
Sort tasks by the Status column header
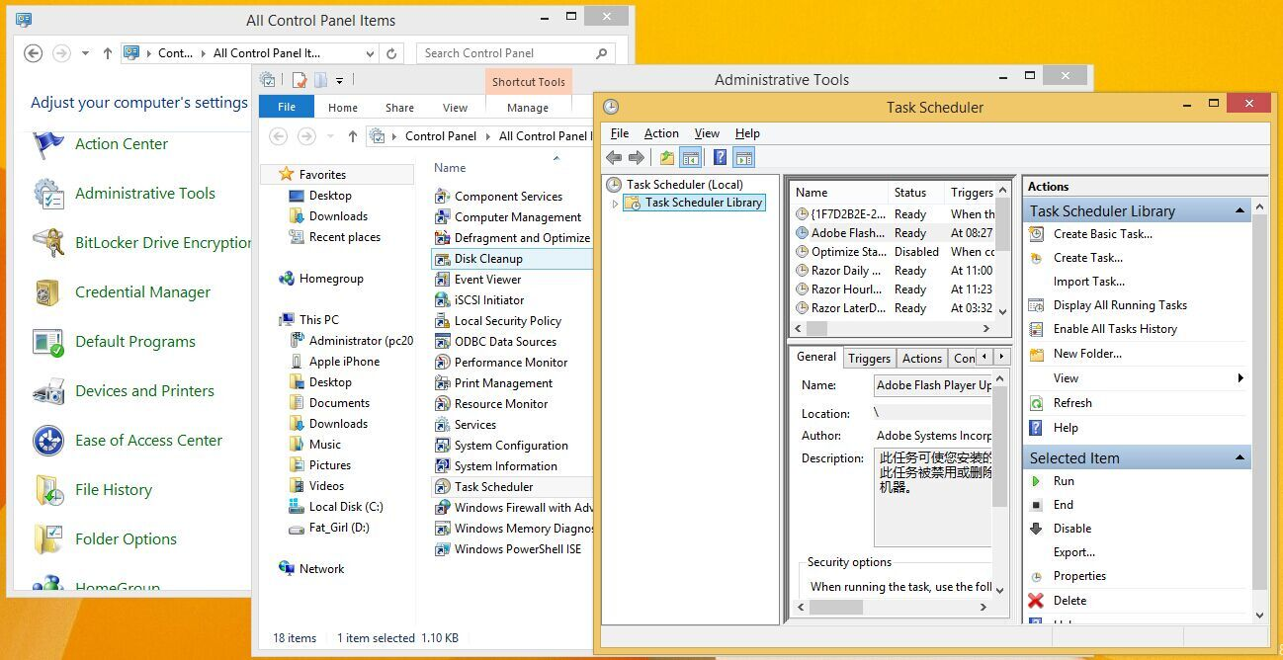tap(910, 193)
